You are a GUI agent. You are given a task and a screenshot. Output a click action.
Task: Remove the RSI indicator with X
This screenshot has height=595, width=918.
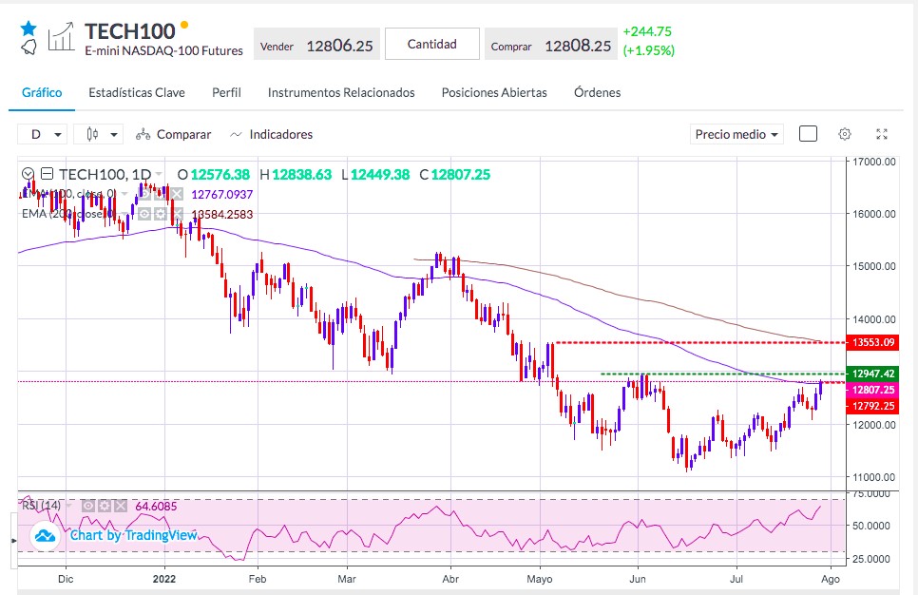[120, 506]
